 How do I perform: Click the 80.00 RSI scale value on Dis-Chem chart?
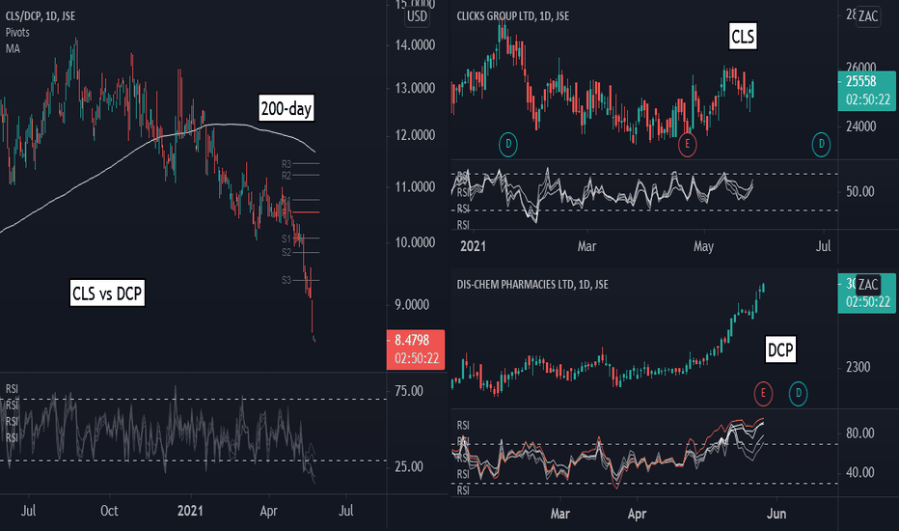pos(860,433)
